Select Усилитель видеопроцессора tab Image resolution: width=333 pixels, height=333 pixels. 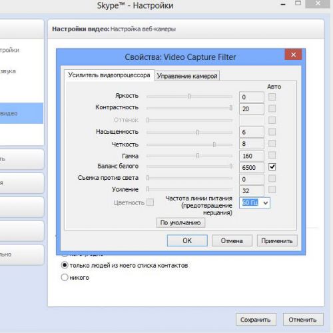[109, 75]
